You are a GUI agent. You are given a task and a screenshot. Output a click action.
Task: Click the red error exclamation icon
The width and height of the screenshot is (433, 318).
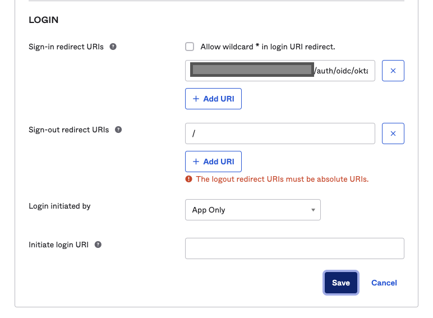[188, 179]
